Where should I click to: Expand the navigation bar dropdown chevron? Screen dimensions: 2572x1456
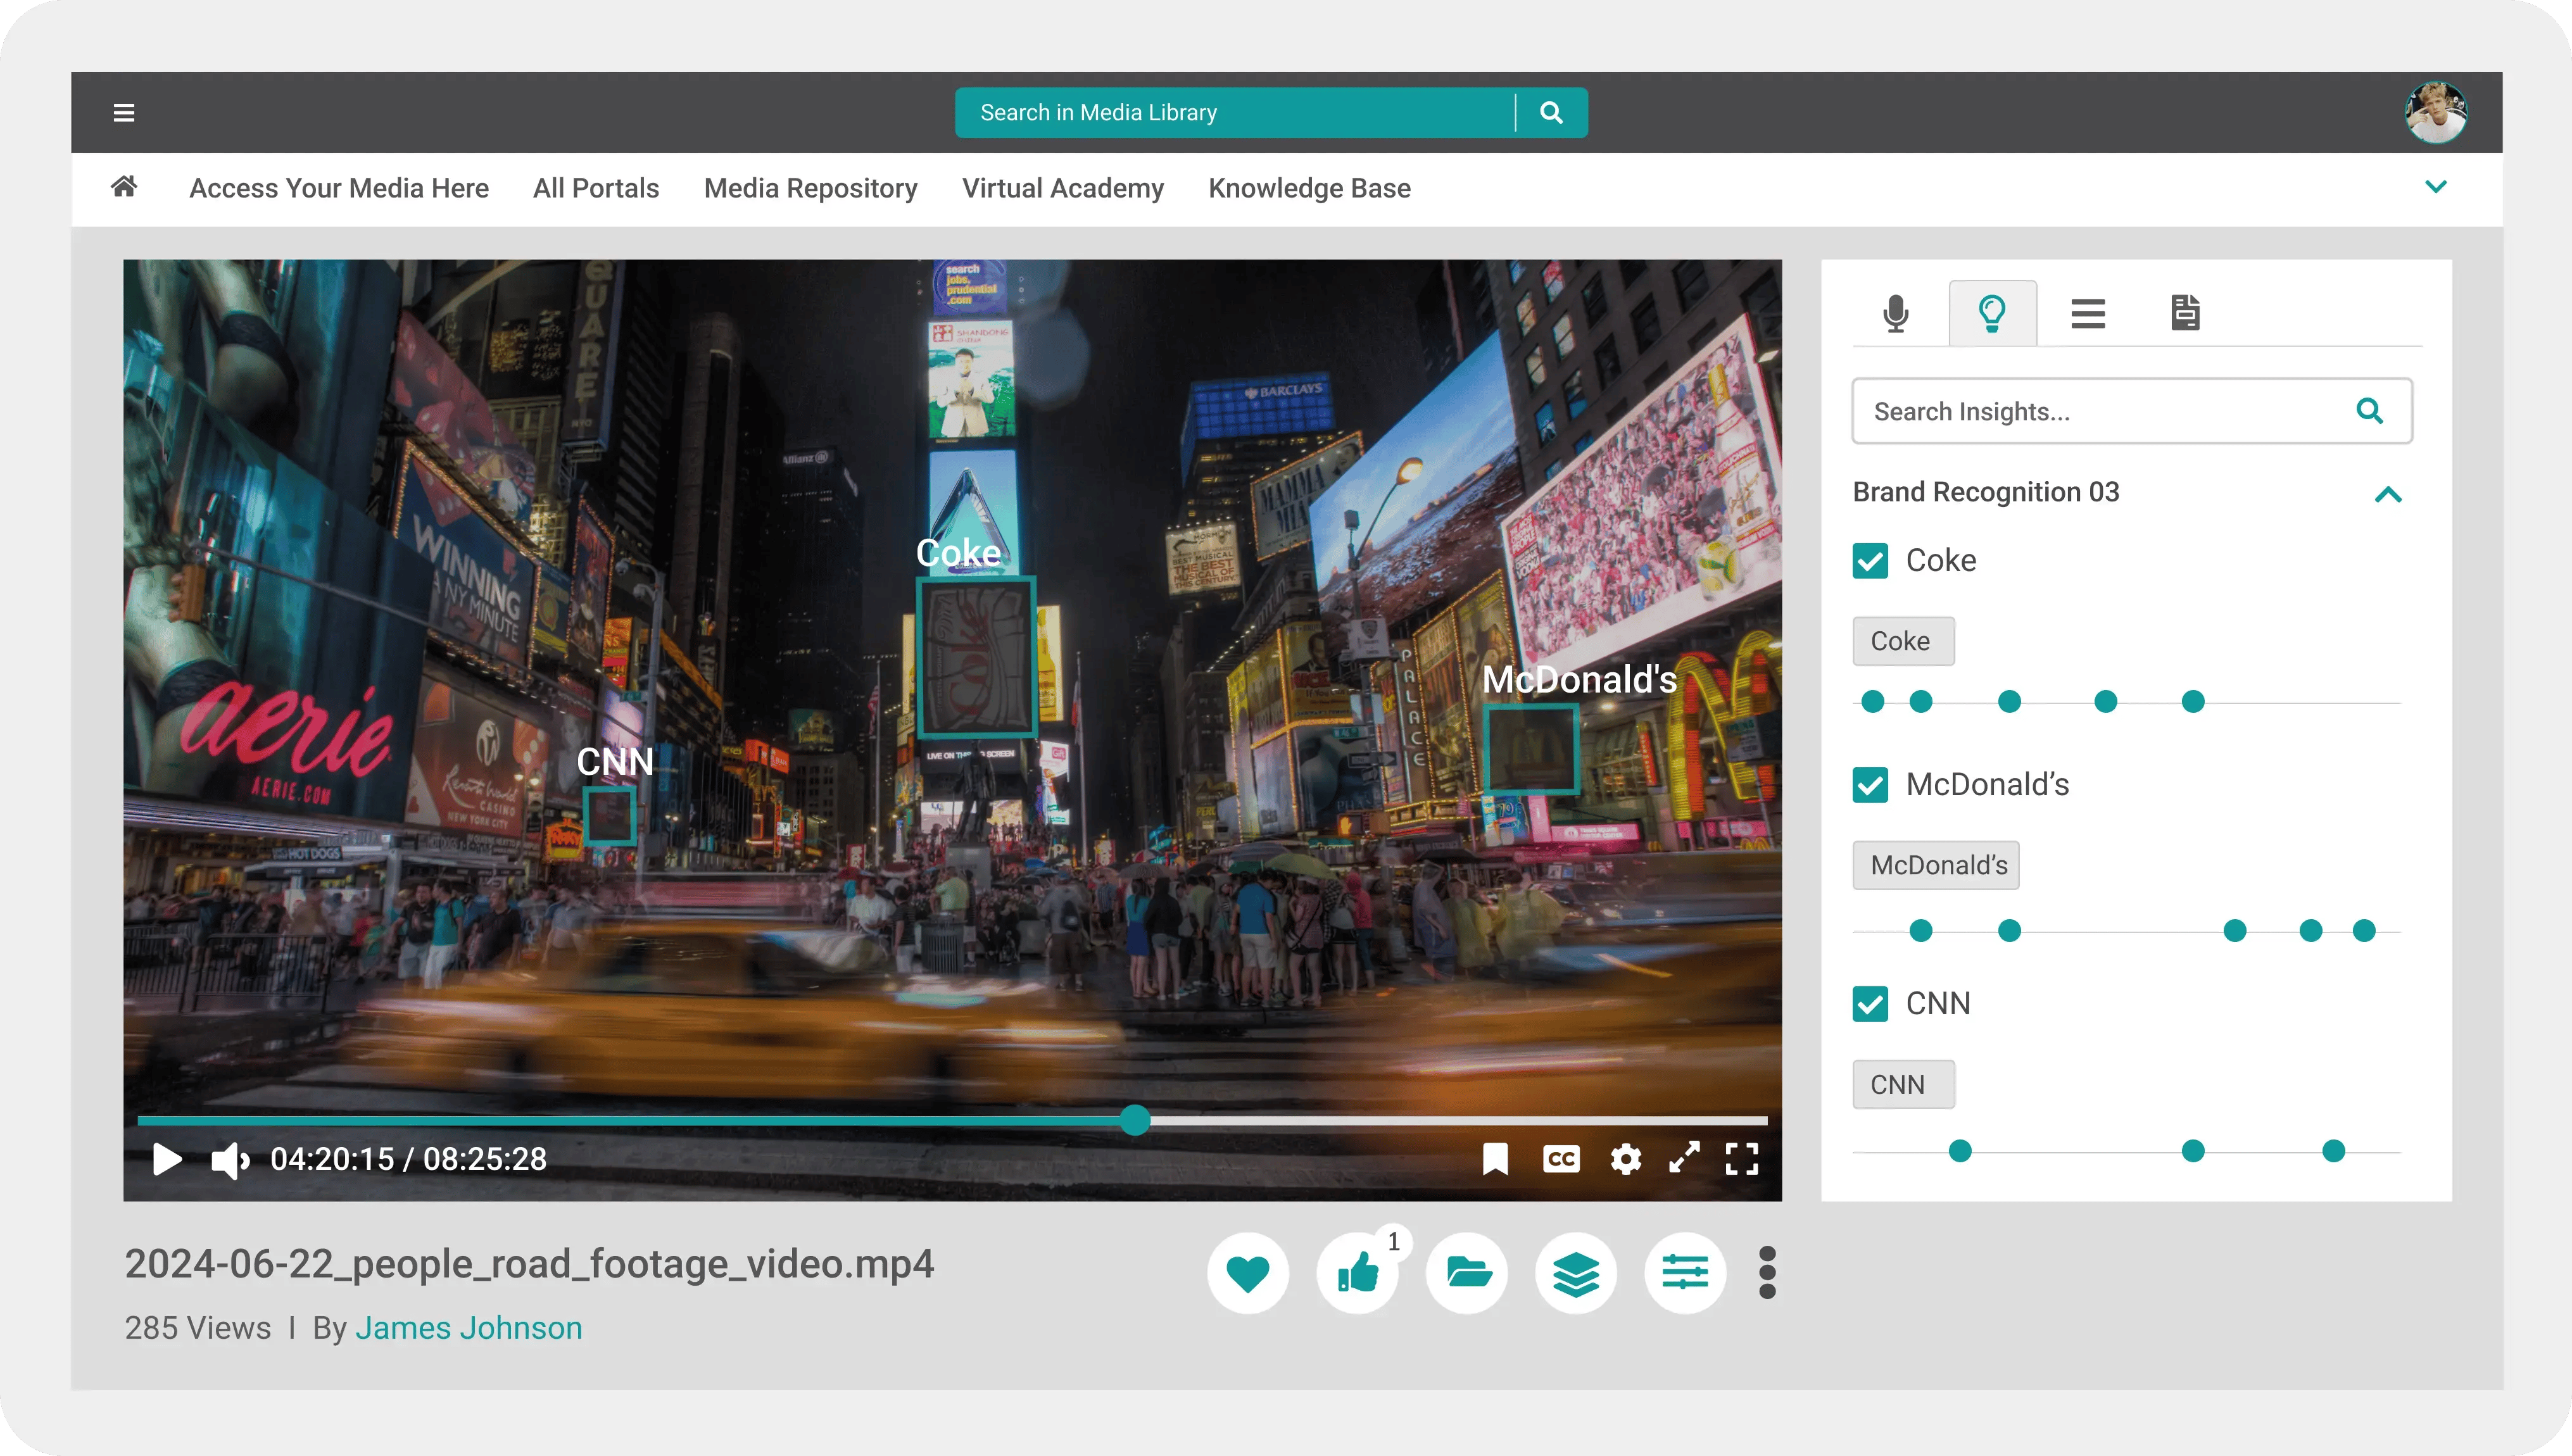2435,187
